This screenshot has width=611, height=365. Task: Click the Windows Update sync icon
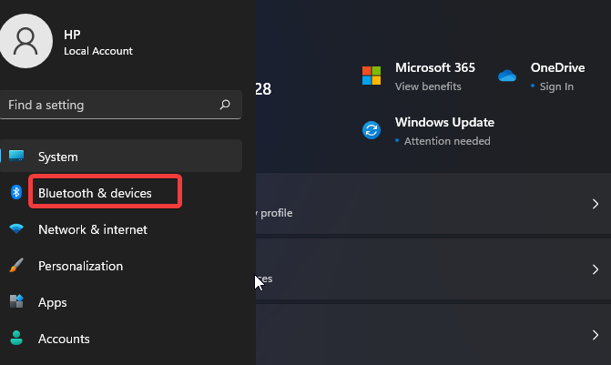pyautogui.click(x=371, y=130)
